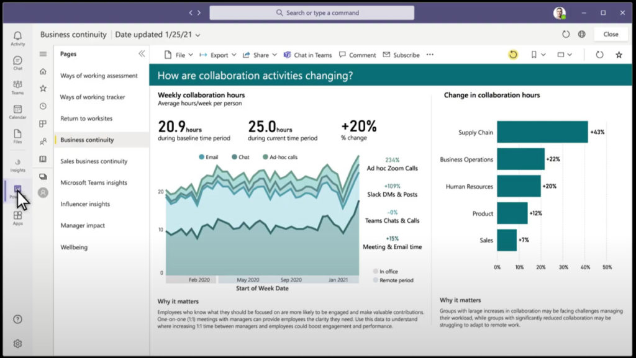This screenshot has width=636, height=358.
Task: Toggle Ad-hoc calls legend item
Action: pyautogui.click(x=280, y=157)
